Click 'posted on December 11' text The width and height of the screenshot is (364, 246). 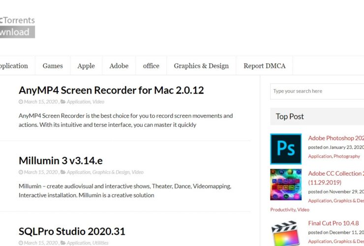tap(336, 232)
